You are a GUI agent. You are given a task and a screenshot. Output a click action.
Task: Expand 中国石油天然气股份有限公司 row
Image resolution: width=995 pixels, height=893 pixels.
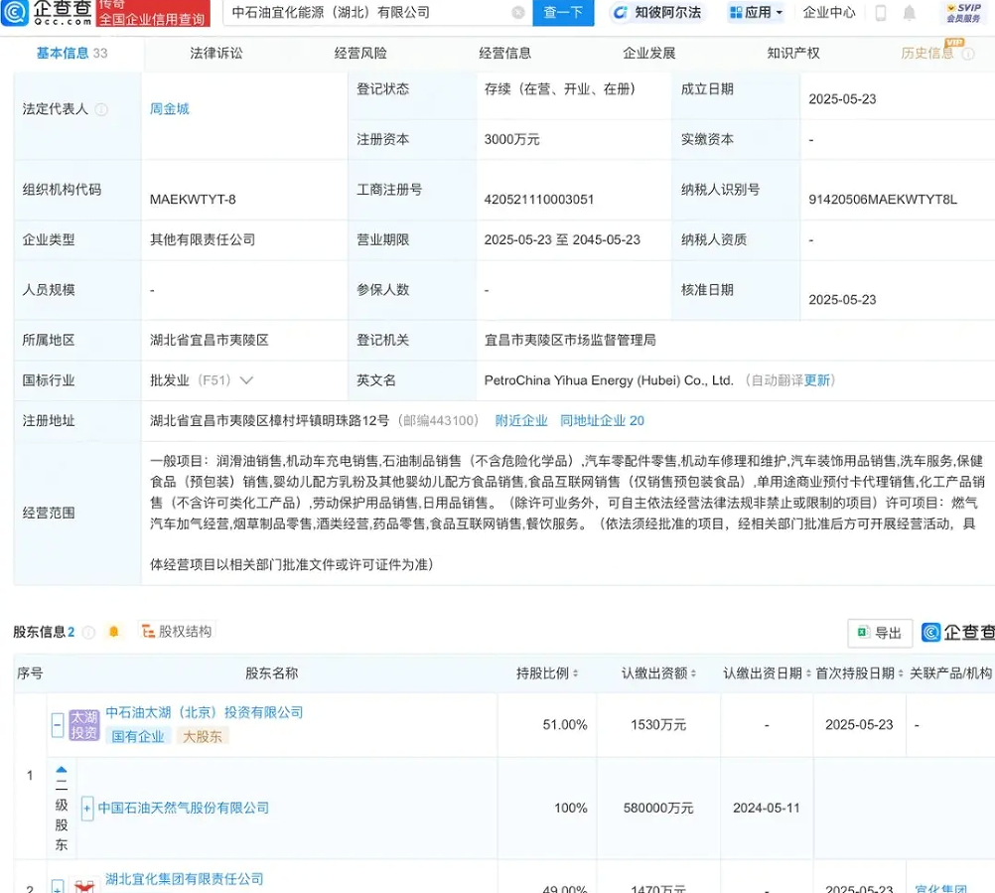87,809
